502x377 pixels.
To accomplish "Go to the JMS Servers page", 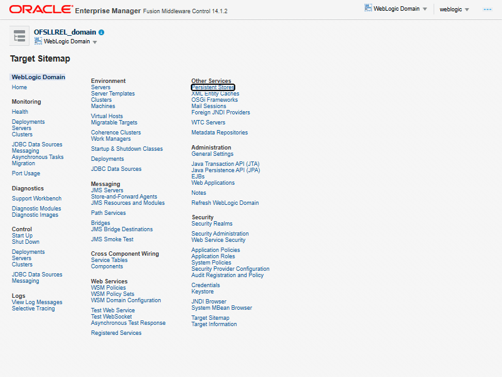I will pos(107,190).
